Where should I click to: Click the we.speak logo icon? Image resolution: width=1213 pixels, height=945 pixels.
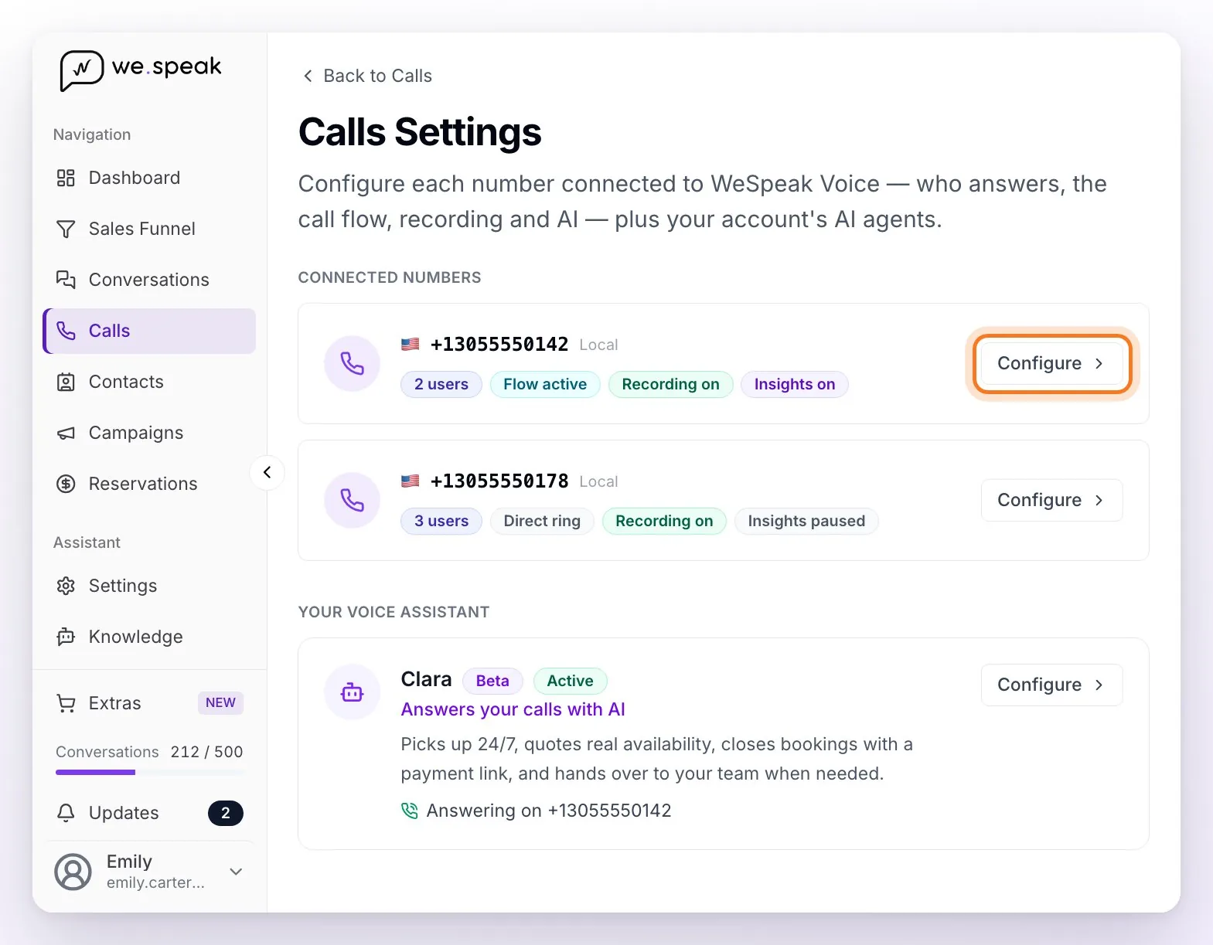[x=81, y=70]
